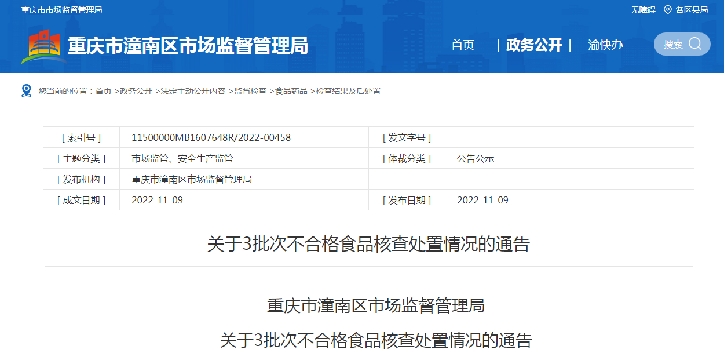Click the search magnifier icon
Screen dimensions: 724x353
(695, 44)
